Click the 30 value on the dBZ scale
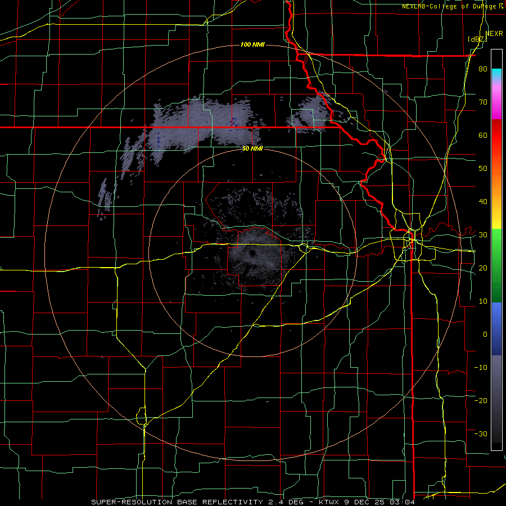Screen dimensions: 506x506 [x=483, y=235]
